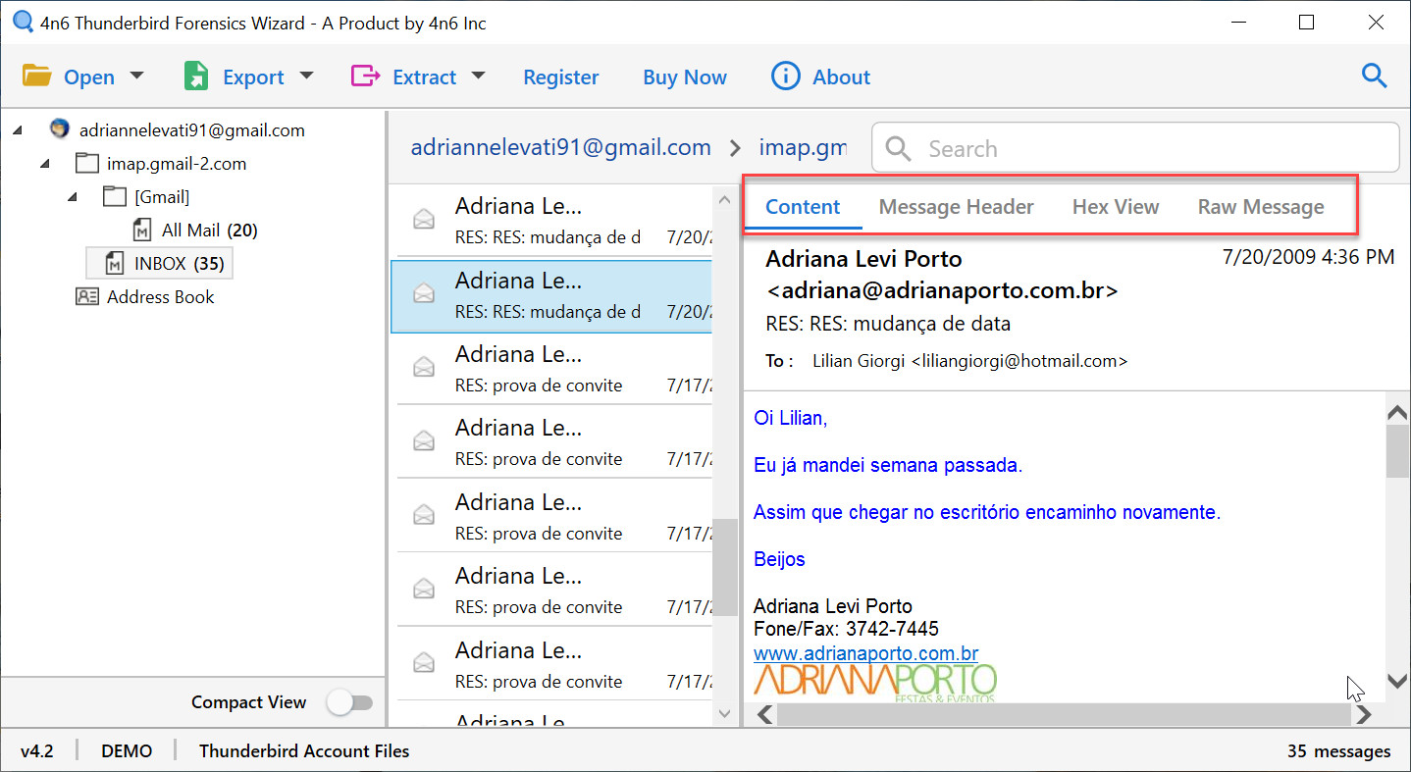Viewport: 1411px width, 772px height.
Task: Click the pink Extract icon
Action: 365,77
